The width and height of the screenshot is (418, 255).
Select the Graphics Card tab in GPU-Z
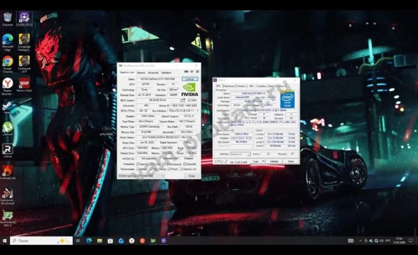tap(127, 73)
